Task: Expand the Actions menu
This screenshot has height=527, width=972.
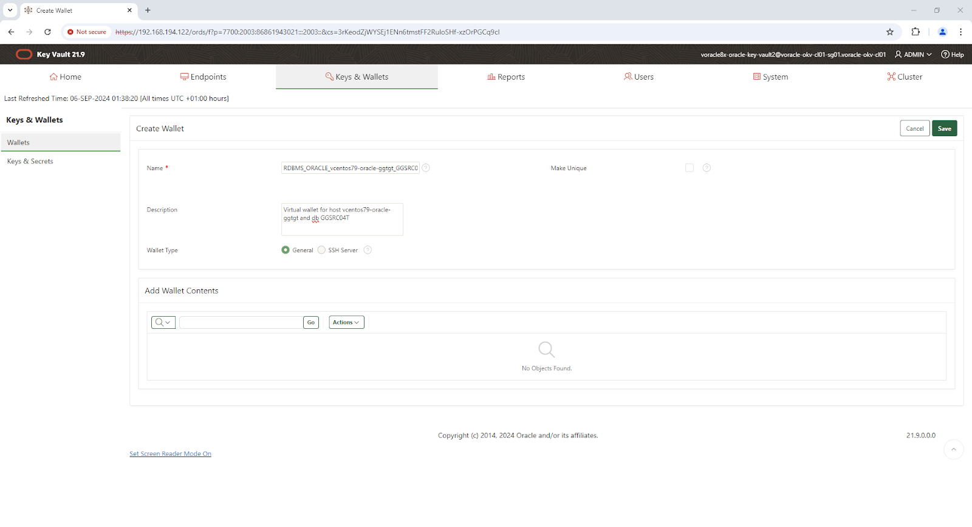Action: 346,322
